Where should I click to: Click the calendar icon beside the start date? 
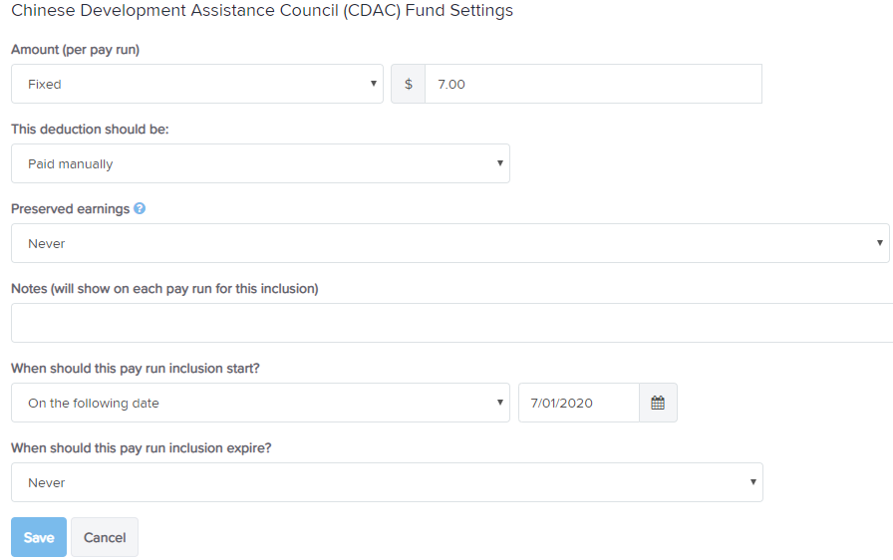[658, 403]
